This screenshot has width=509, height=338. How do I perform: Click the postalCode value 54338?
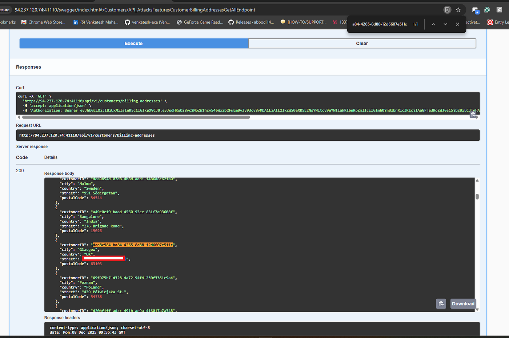tap(96, 297)
